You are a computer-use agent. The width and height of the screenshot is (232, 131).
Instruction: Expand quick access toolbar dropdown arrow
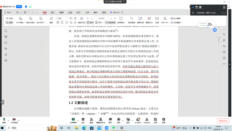36,12
